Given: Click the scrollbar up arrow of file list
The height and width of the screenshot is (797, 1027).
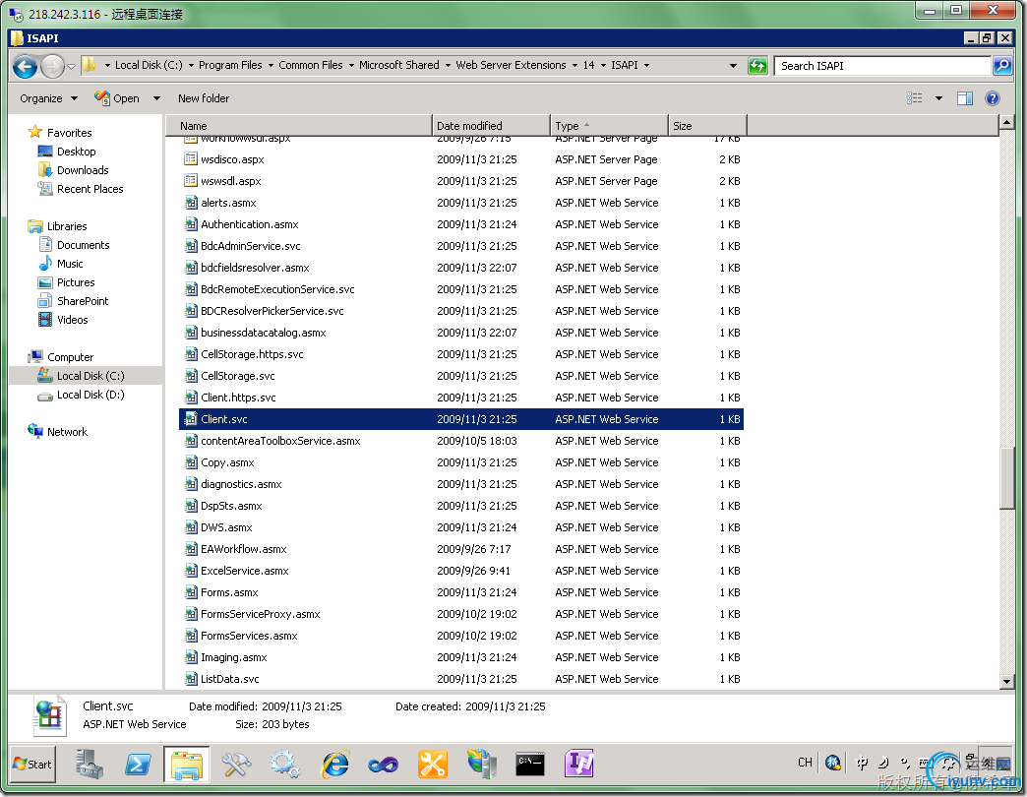Looking at the screenshot, I should [x=1006, y=122].
